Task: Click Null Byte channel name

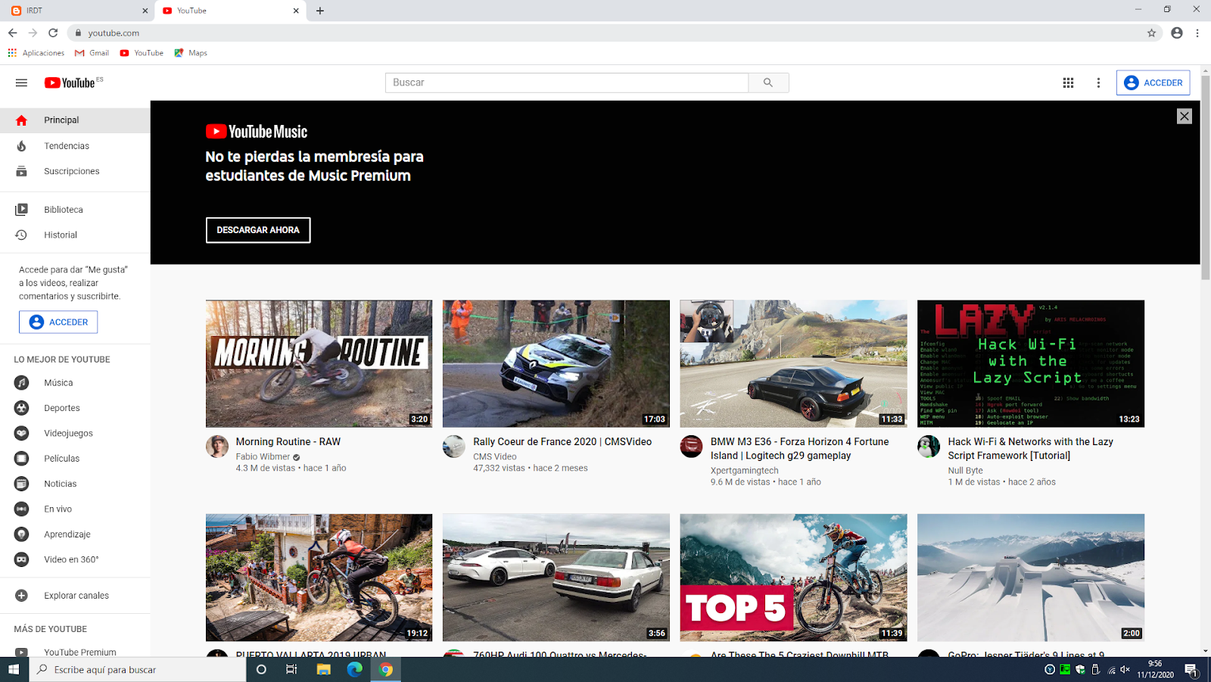Action: point(965,471)
